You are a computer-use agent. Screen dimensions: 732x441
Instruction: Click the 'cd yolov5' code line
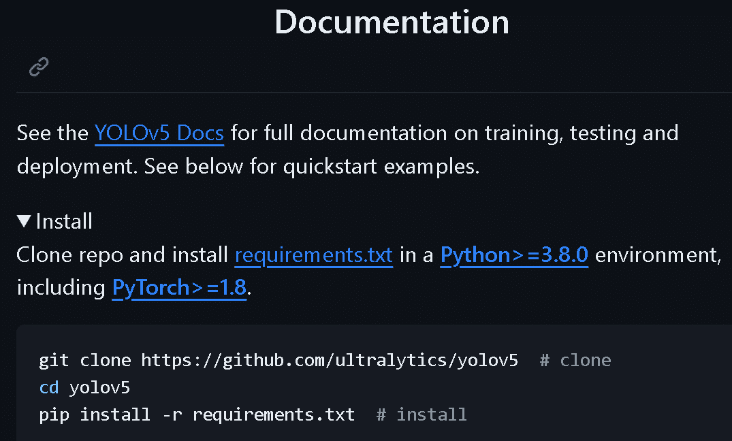click(x=84, y=388)
